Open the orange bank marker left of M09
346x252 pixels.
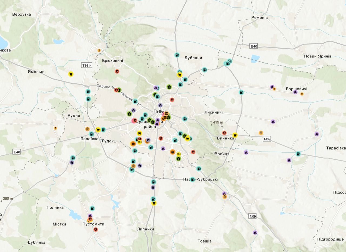point(261,133)
